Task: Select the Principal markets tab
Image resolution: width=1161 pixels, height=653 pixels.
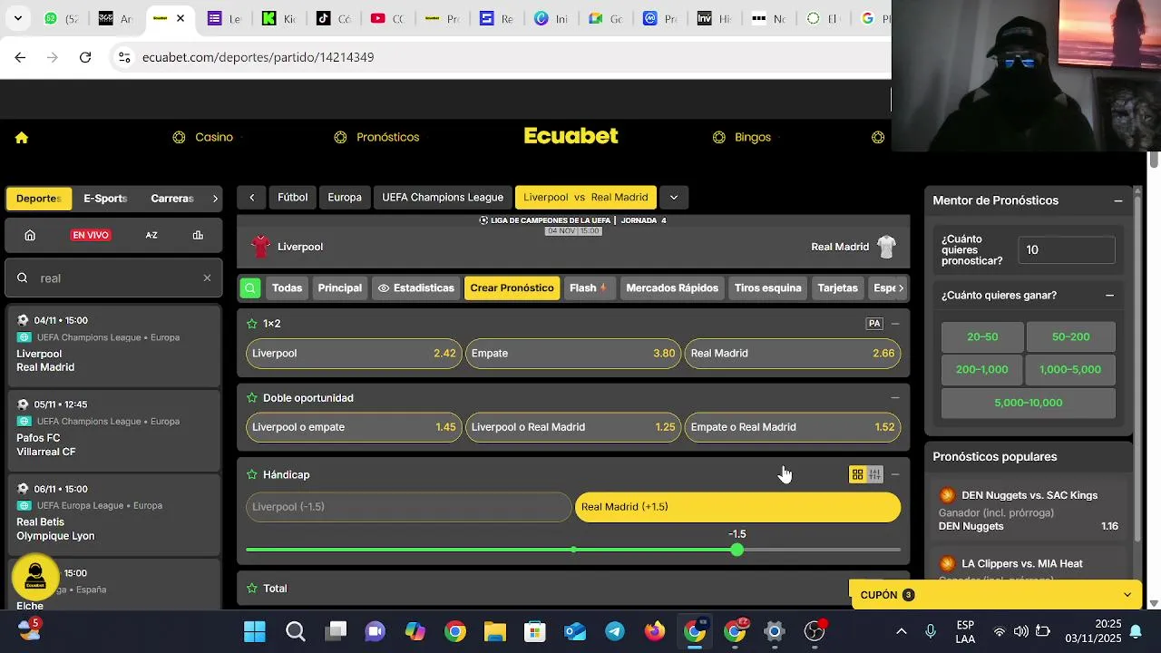Action: pyautogui.click(x=340, y=288)
